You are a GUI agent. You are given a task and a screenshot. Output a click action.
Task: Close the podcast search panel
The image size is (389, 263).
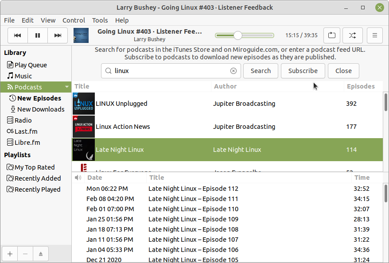343,71
